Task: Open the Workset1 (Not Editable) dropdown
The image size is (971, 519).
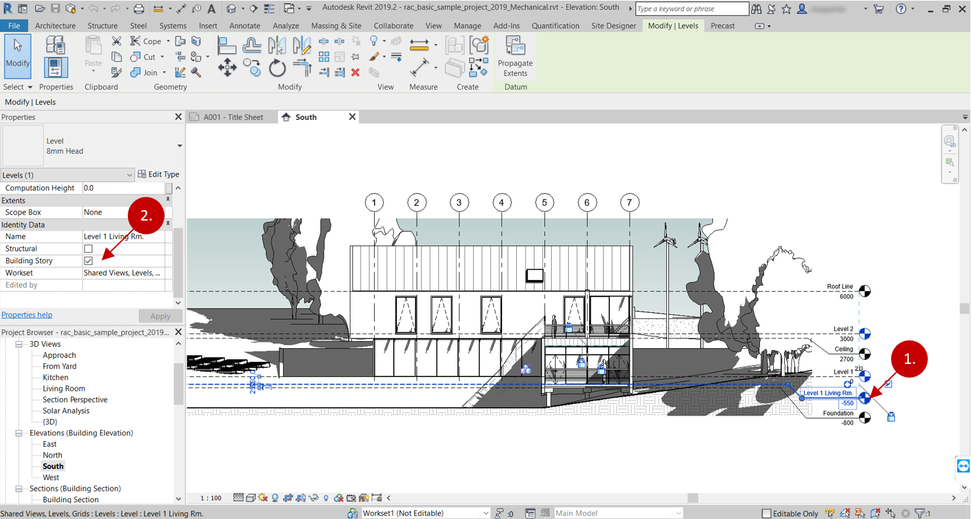Action: (486, 512)
